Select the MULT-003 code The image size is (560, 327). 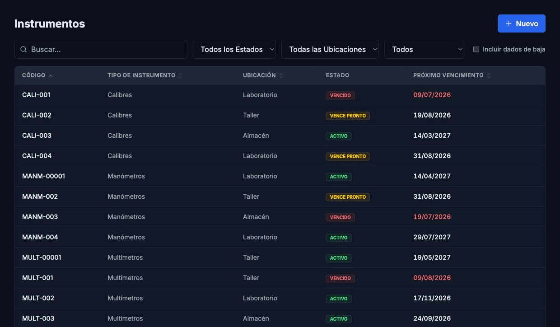pos(38,318)
